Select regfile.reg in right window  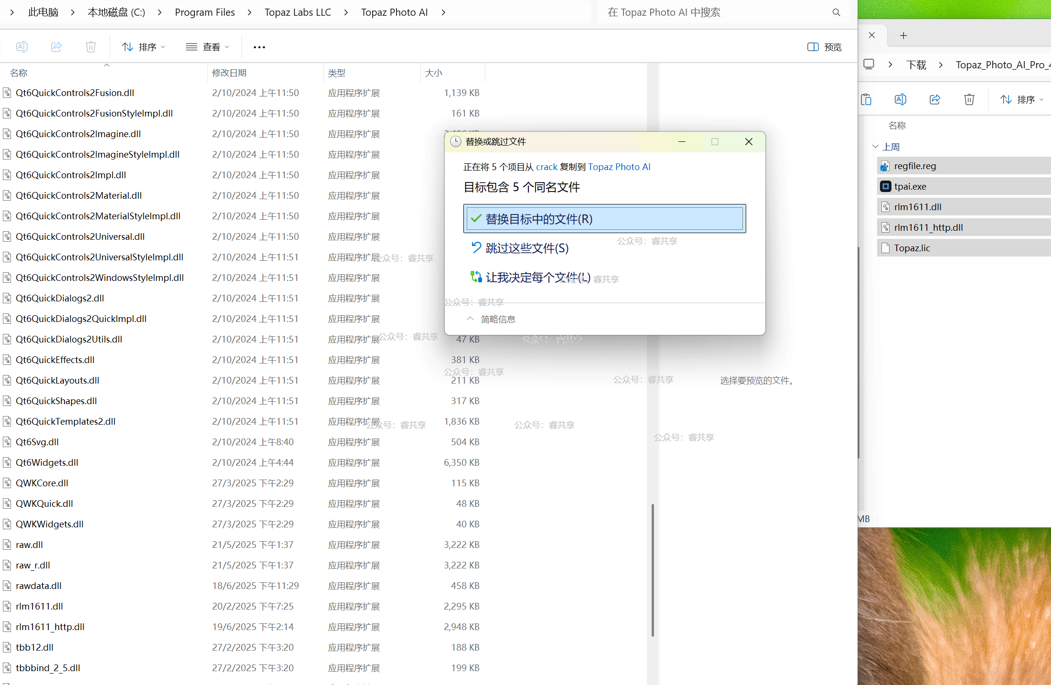[964, 166]
